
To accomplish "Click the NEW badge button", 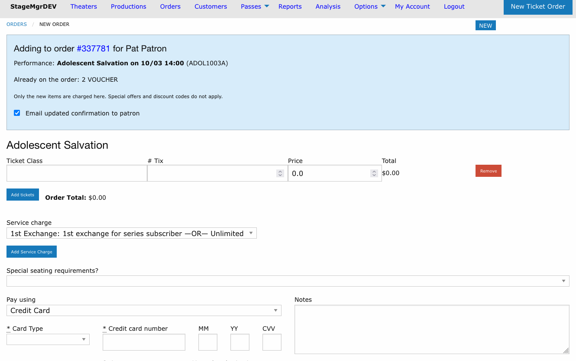I will tap(485, 26).
